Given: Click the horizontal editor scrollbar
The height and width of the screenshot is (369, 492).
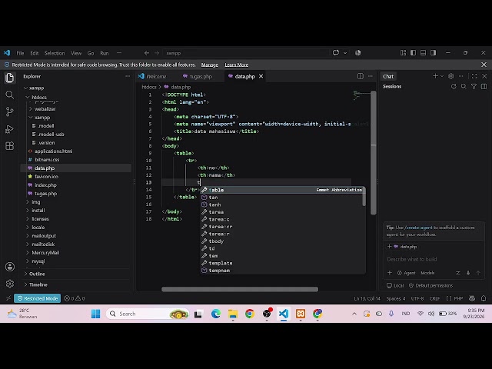Looking at the screenshot, I should (240, 289).
